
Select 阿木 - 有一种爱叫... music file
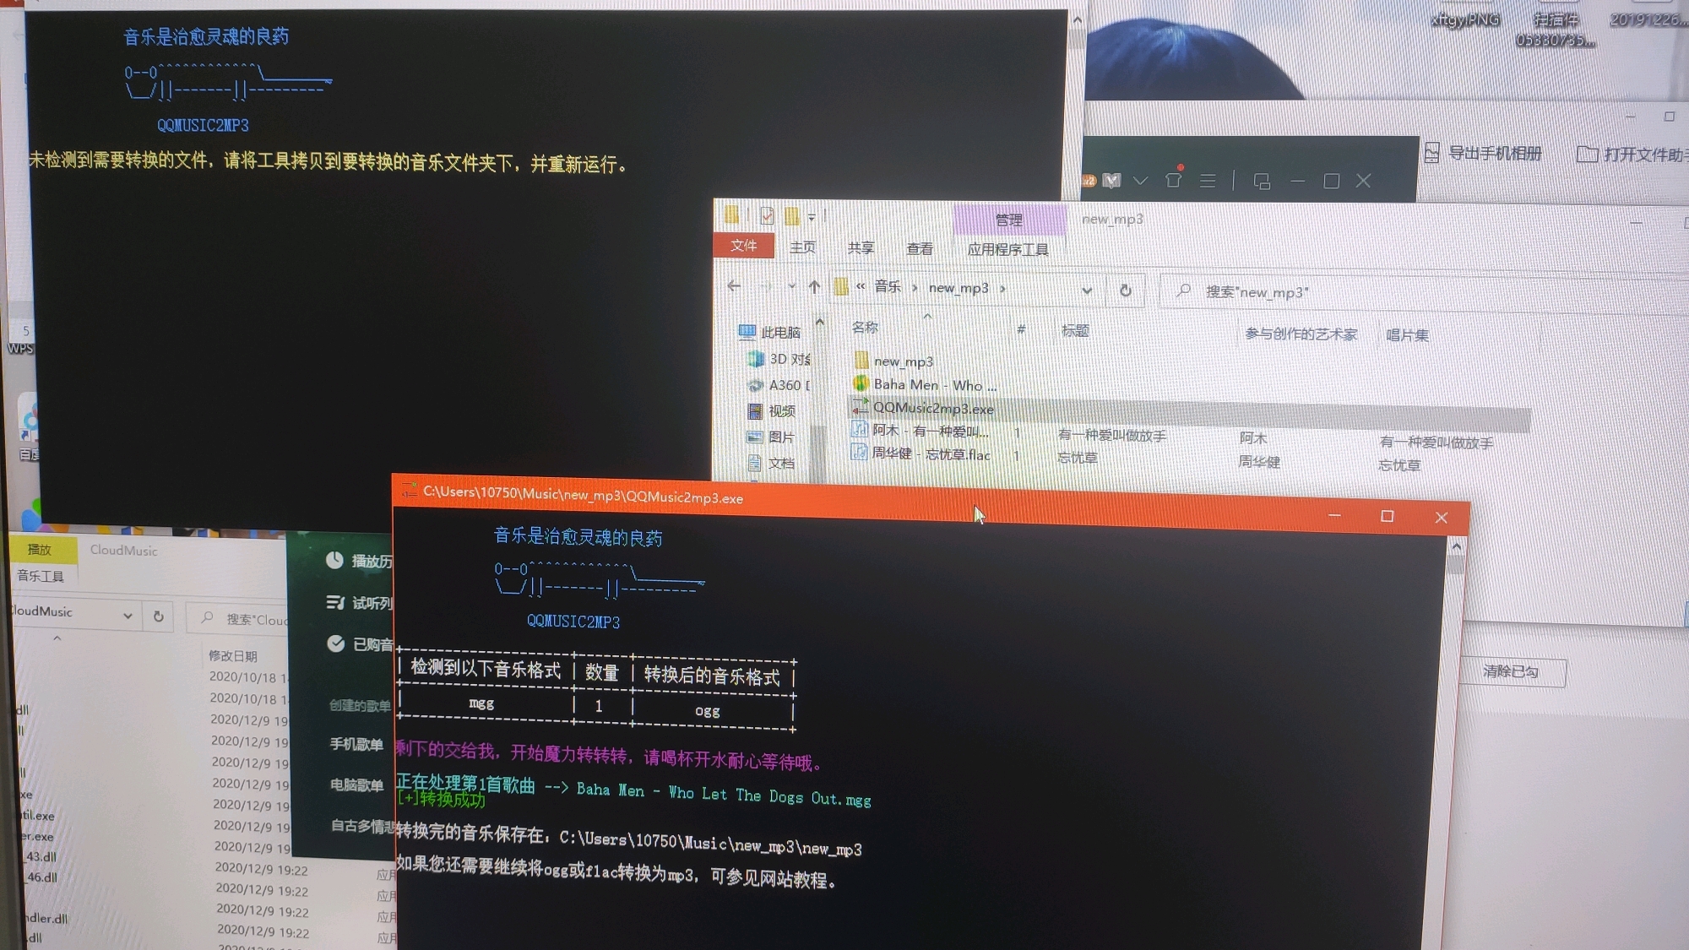921,431
